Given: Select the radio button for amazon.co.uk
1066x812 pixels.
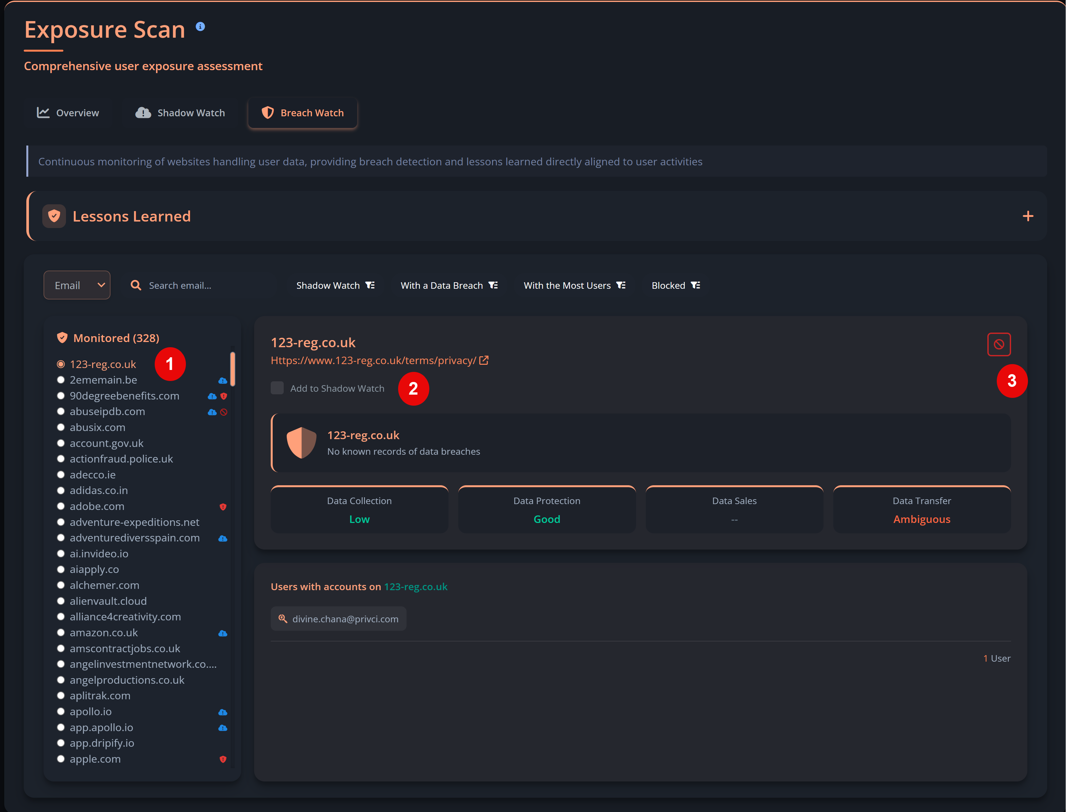Looking at the screenshot, I should pos(61,632).
